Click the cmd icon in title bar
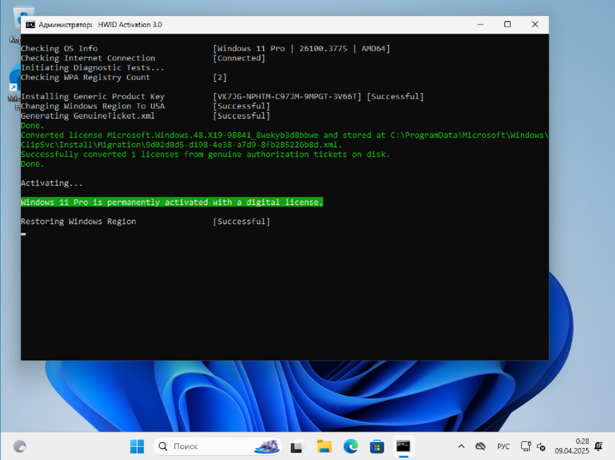The image size is (615, 460). (x=30, y=25)
